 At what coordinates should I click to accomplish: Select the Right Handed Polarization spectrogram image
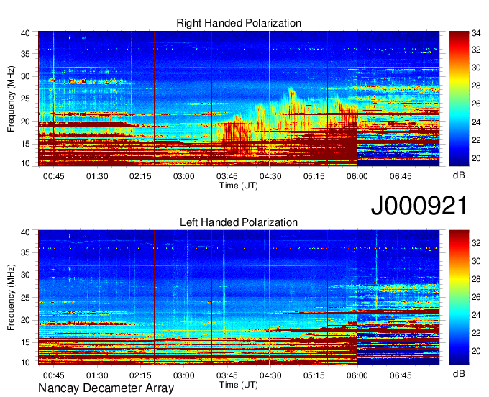(x=239, y=99)
